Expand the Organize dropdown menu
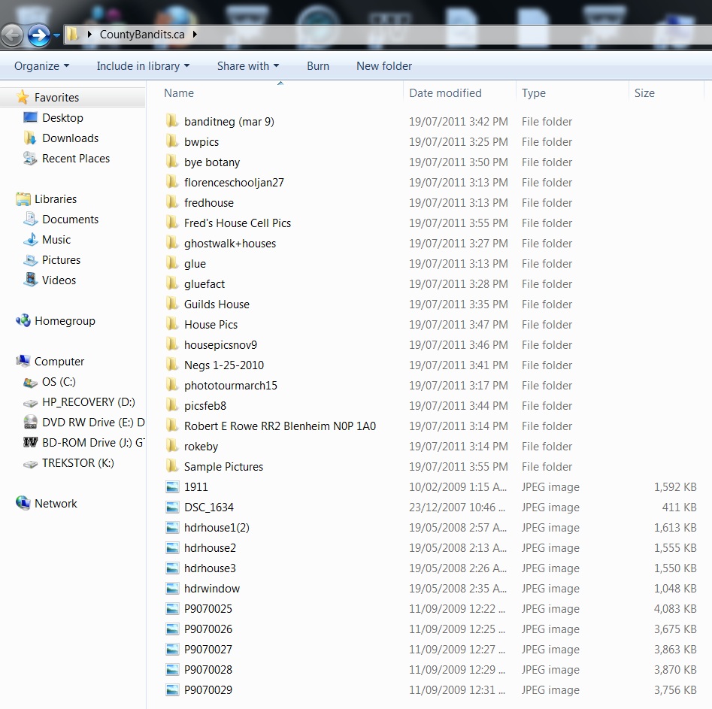 click(41, 66)
